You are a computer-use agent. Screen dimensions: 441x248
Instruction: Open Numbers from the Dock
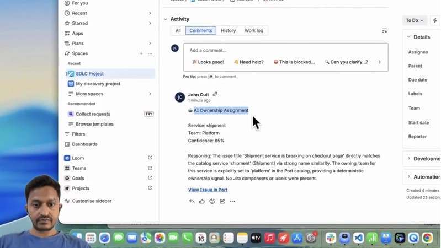pos(373,238)
